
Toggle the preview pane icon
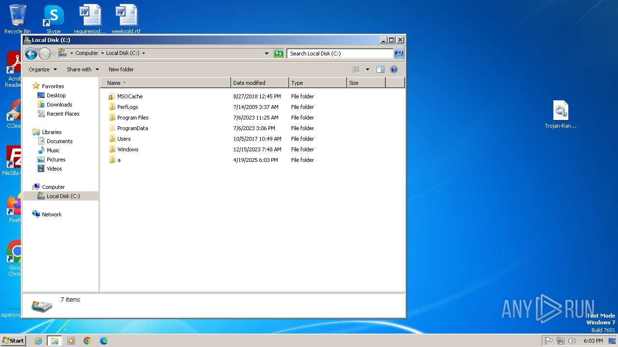click(x=380, y=69)
